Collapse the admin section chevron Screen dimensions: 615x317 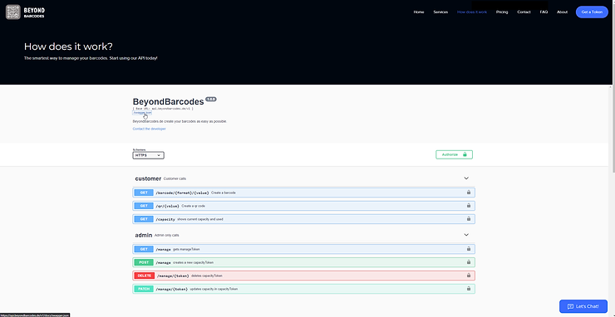pos(466,235)
